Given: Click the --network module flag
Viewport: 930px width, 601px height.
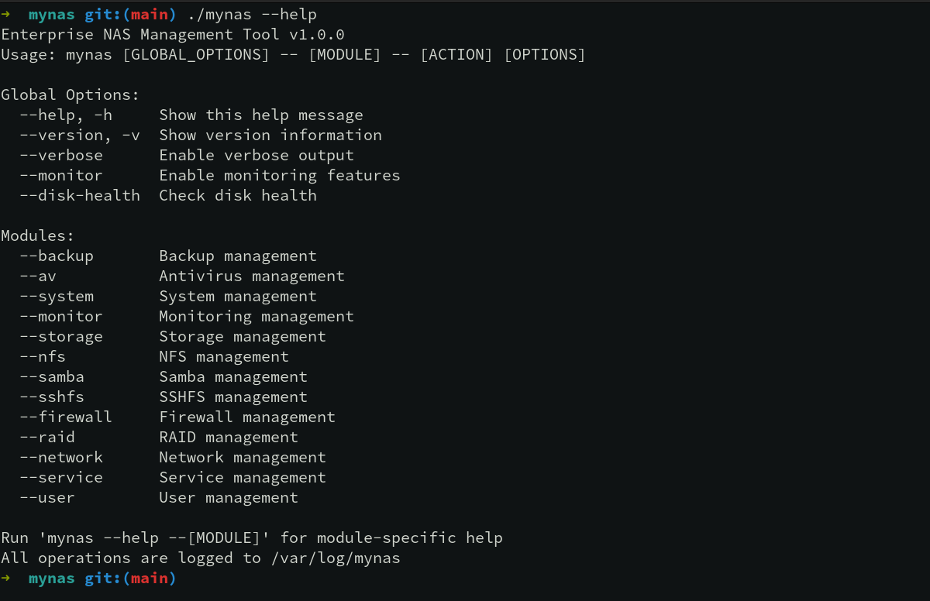Looking at the screenshot, I should [61, 458].
